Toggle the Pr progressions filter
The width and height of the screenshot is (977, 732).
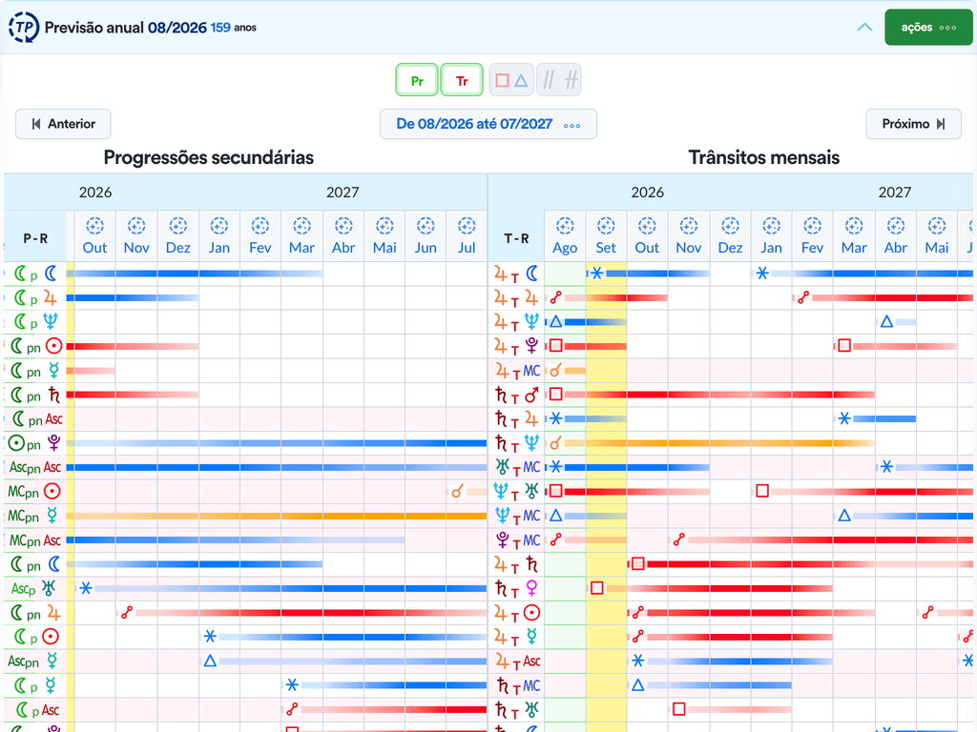[417, 80]
